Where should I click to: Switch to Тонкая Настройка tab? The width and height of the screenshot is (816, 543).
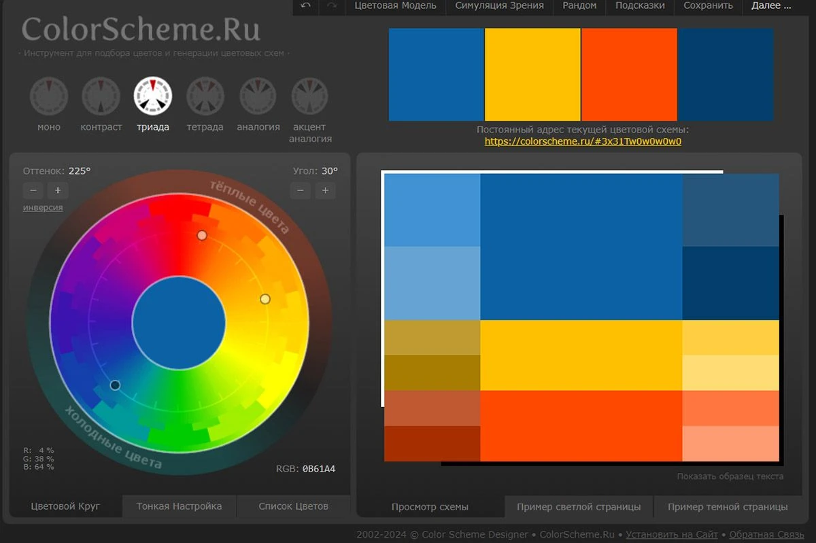tap(179, 506)
